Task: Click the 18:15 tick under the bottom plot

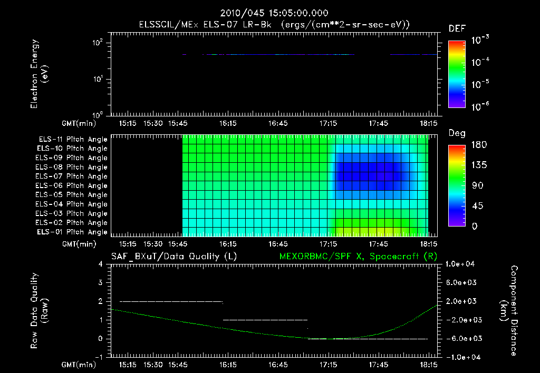Action: pos(428,365)
